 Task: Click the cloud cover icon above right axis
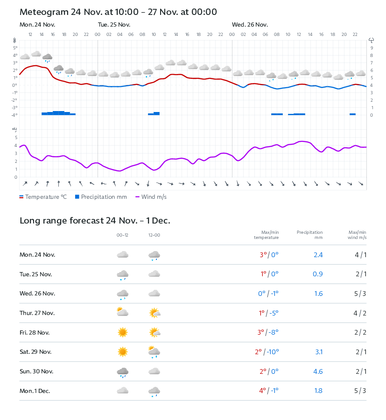(371, 41)
